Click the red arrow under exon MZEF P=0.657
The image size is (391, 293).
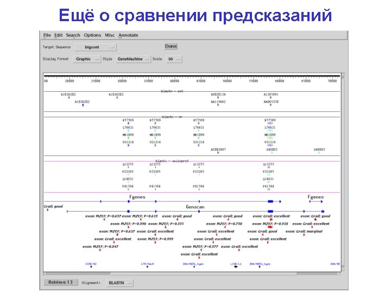click(x=104, y=220)
